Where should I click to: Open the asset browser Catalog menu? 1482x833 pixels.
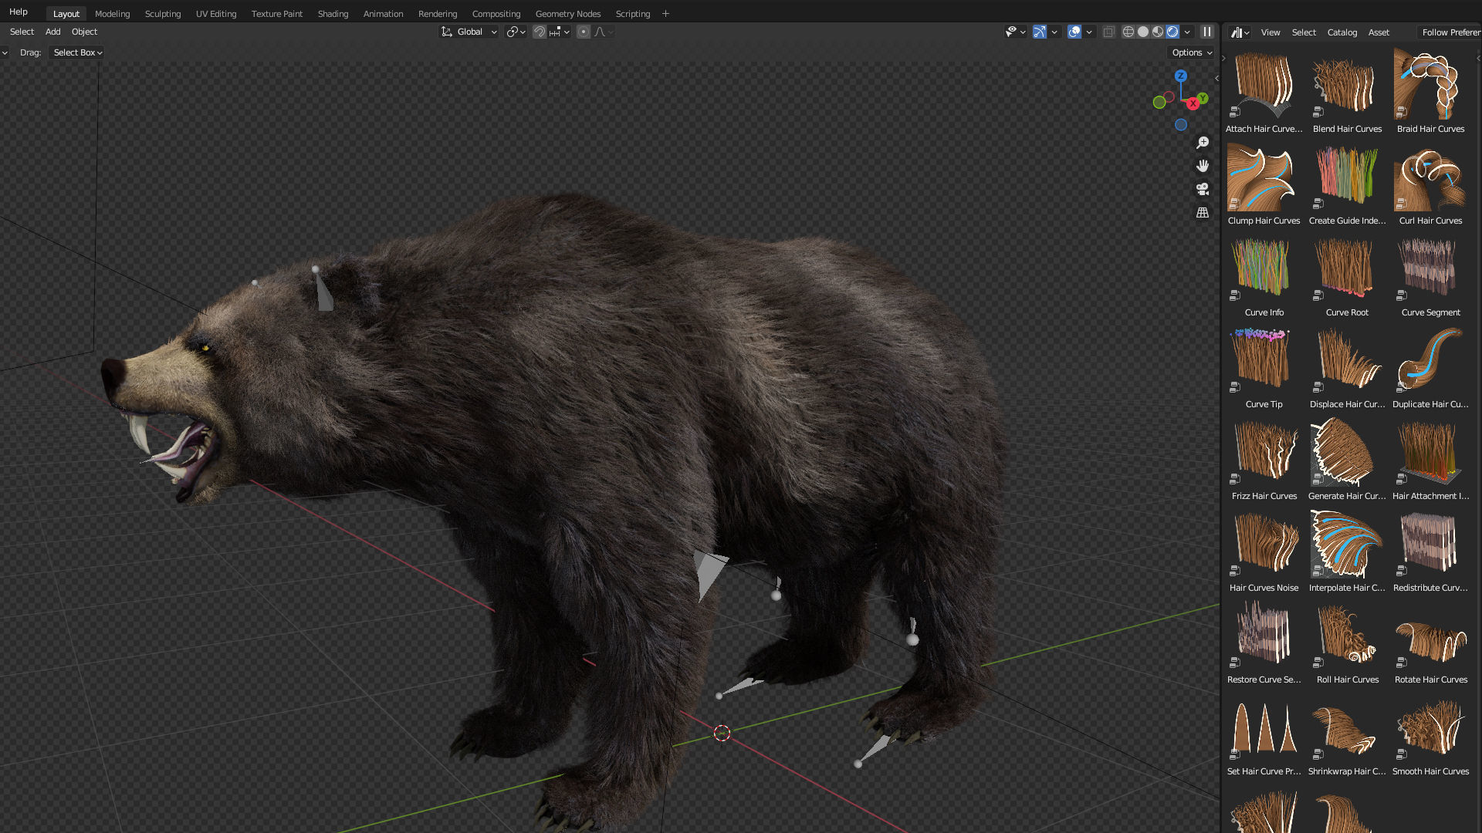pyautogui.click(x=1342, y=32)
